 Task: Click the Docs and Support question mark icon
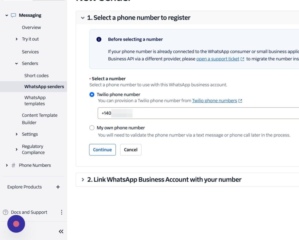(x=6, y=212)
